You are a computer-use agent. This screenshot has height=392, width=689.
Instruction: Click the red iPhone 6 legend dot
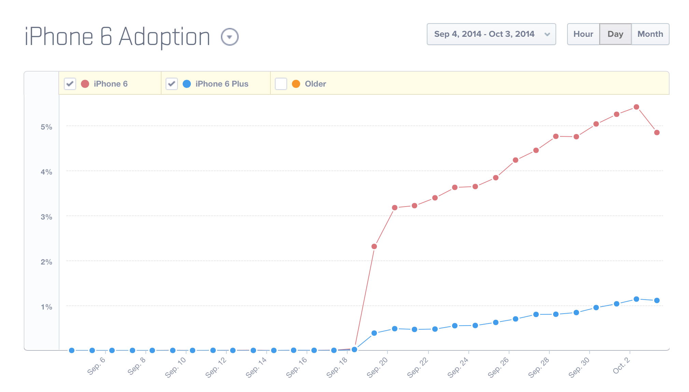pos(85,84)
